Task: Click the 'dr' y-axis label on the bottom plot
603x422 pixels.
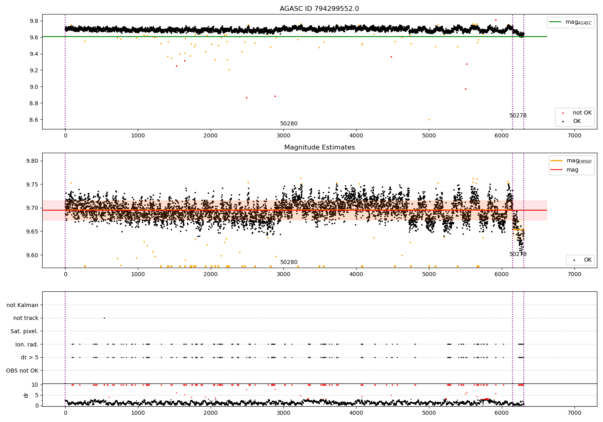Action: (x=26, y=395)
